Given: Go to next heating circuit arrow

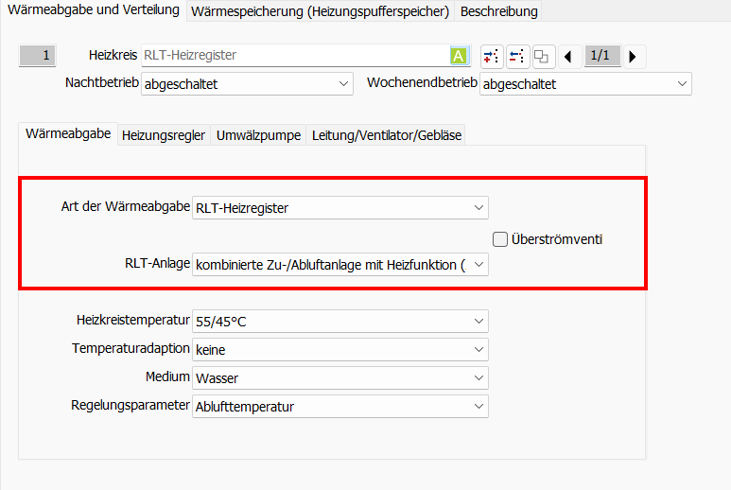Looking at the screenshot, I should pyautogui.click(x=632, y=57).
